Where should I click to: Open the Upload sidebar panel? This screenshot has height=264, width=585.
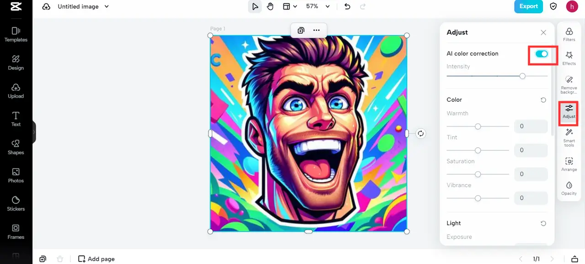point(16,91)
